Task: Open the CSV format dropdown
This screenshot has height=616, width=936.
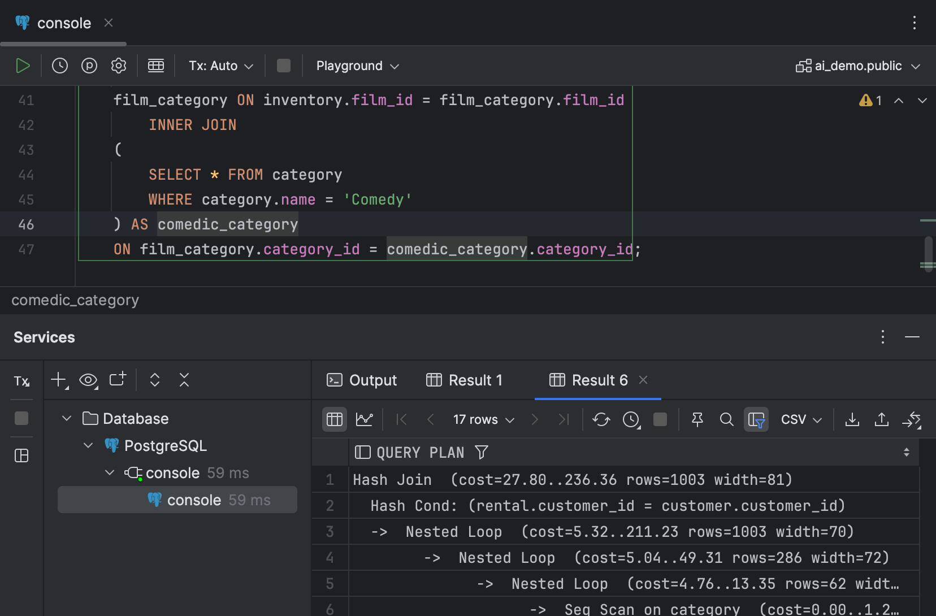Action: (x=801, y=419)
